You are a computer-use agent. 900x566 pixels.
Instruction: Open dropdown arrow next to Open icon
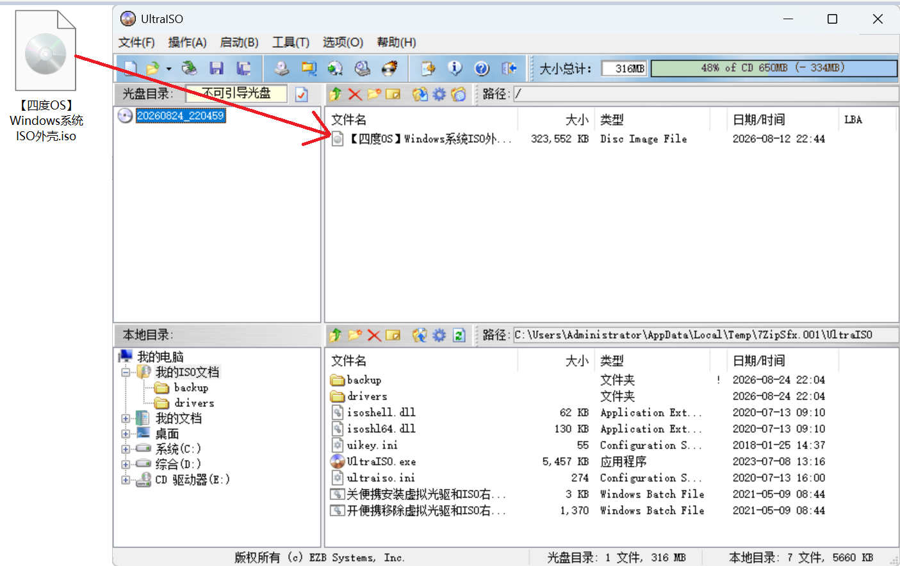tap(168, 69)
